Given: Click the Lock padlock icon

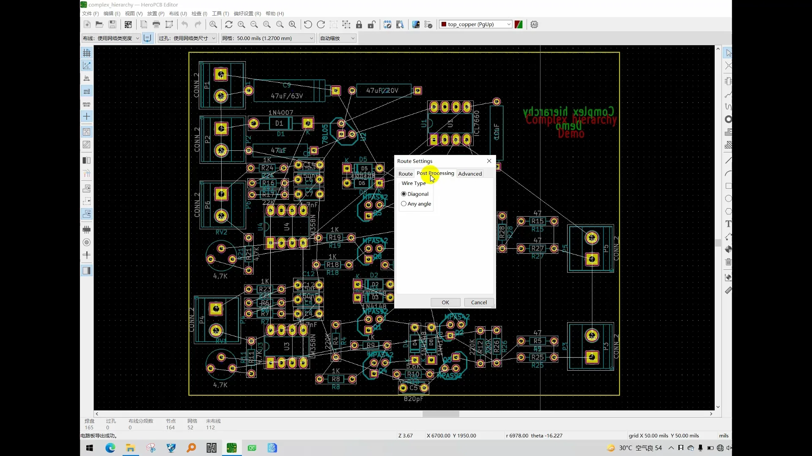Looking at the screenshot, I should coord(359,24).
